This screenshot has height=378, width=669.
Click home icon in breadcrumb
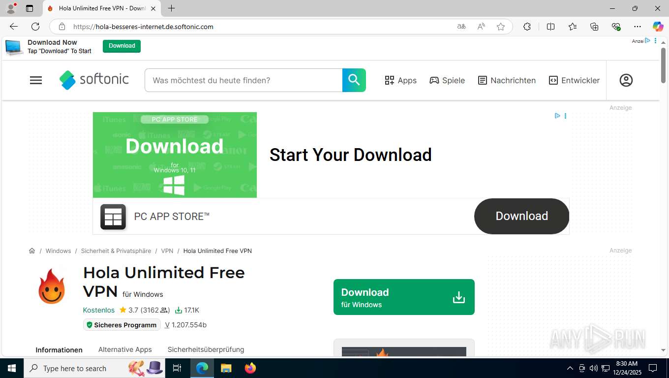tap(32, 251)
